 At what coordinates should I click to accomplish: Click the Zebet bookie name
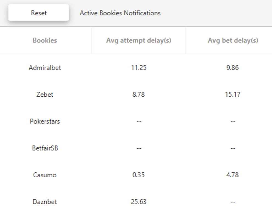pos(45,94)
